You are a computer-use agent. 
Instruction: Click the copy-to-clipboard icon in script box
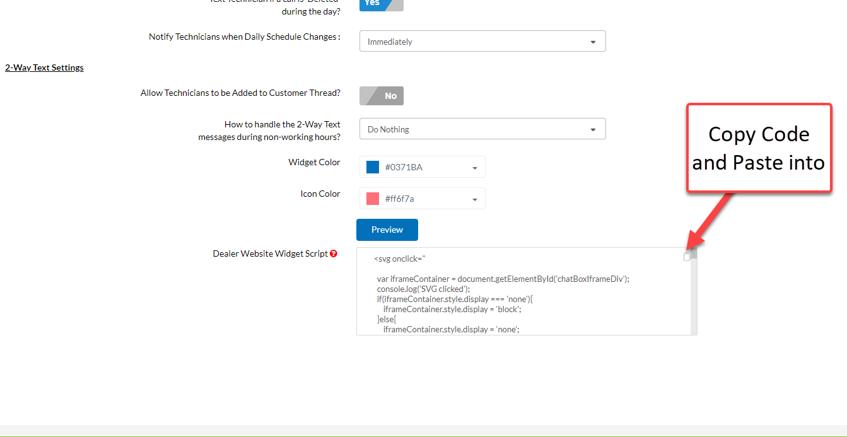pyautogui.click(x=687, y=257)
